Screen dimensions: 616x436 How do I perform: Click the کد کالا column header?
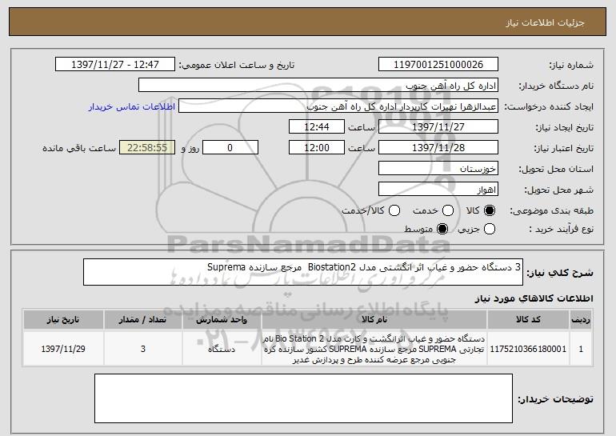[x=528, y=320]
